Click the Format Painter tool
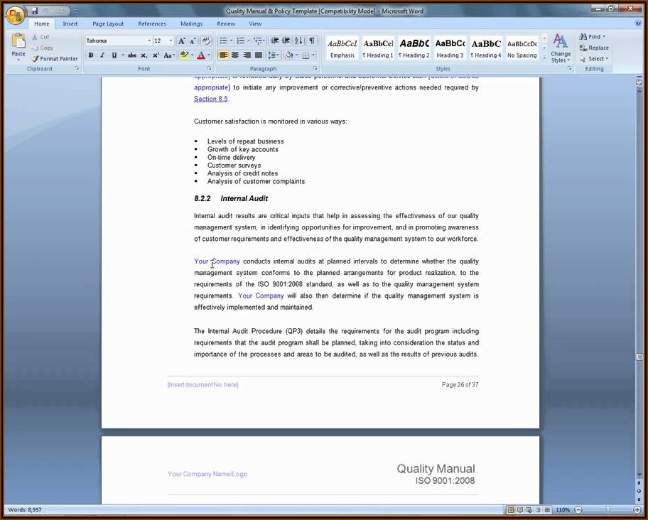The width and height of the screenshot is (648, 520). [x=55, y=59]
